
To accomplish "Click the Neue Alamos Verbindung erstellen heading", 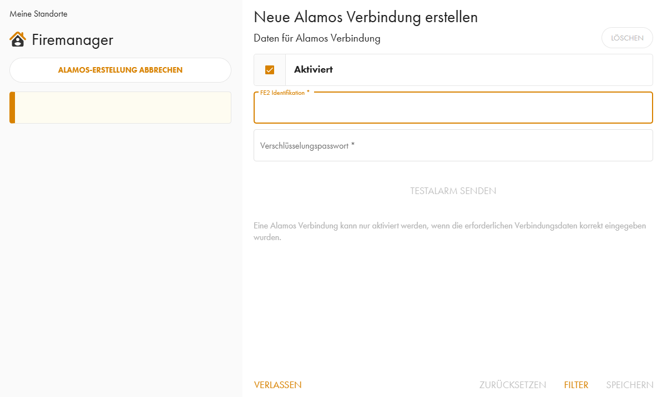I will [366, 17].
